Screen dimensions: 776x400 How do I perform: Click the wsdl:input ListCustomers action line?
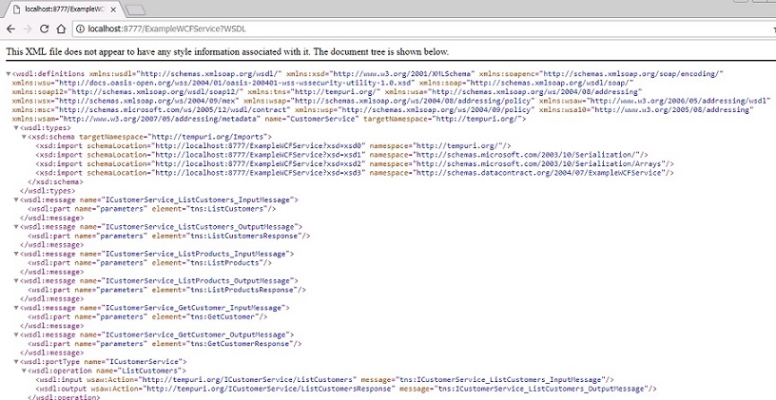pos(324,380)
